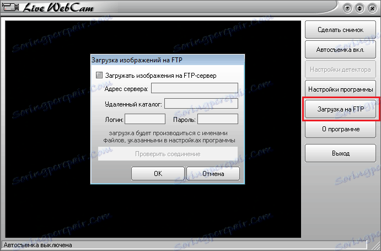Enable 'Загружать изображения на FTP-сервер' checkbox
This screenshot has height=251, width=381.
[x=99, y=75]
